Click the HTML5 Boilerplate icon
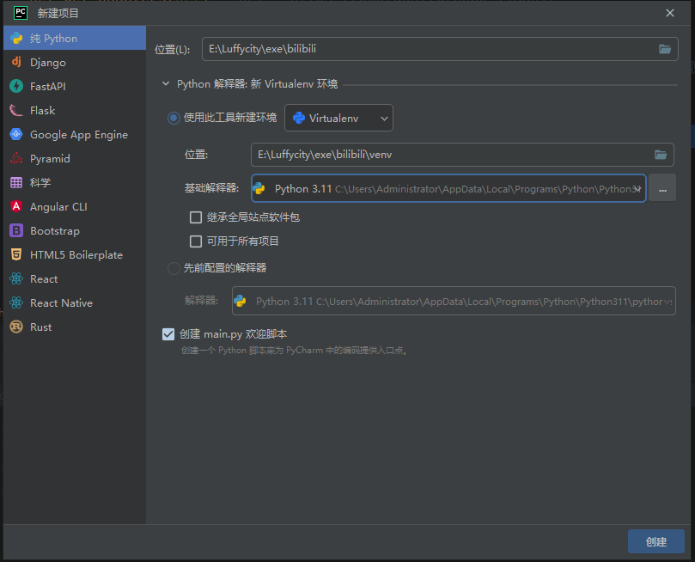The image size is (695, 562). (16, 254)
